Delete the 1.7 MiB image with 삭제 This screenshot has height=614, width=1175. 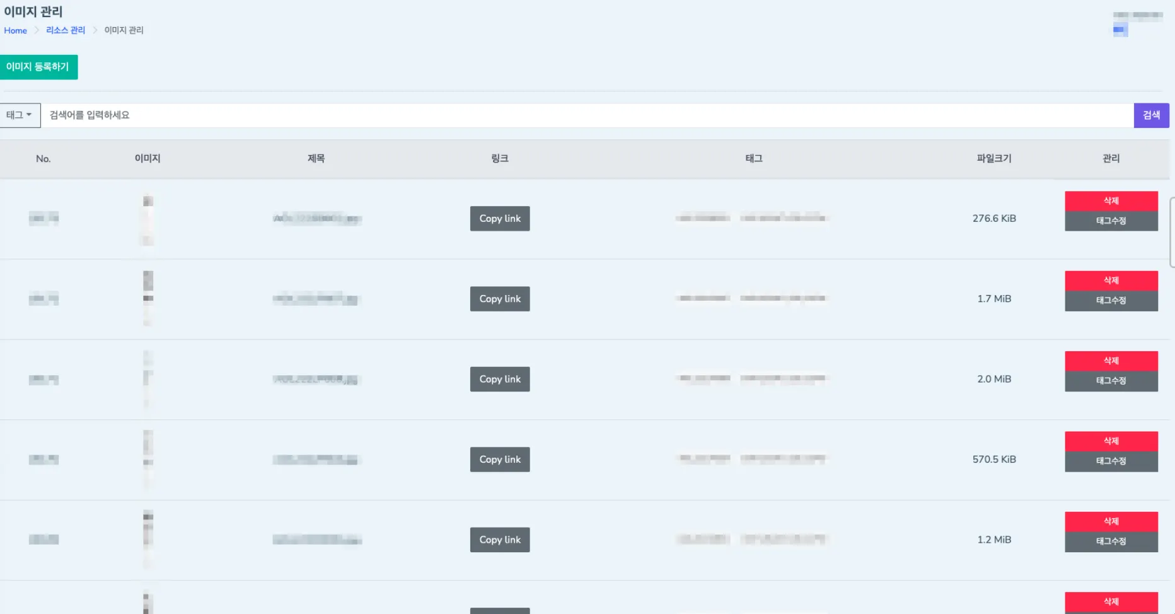point(1111,281)
